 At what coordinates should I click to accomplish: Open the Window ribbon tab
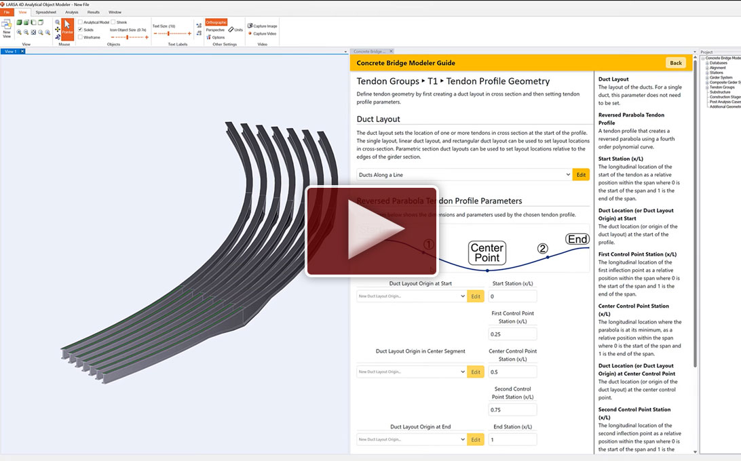pos(115,12)
